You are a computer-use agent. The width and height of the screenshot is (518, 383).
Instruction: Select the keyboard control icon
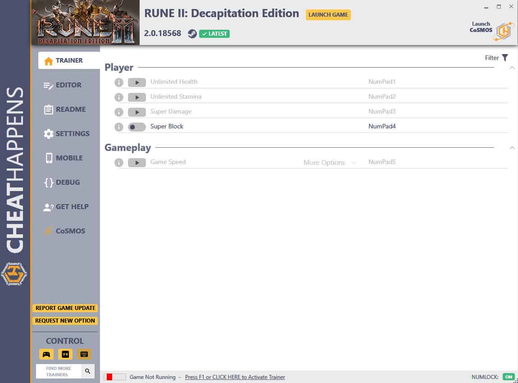(84, 354)
